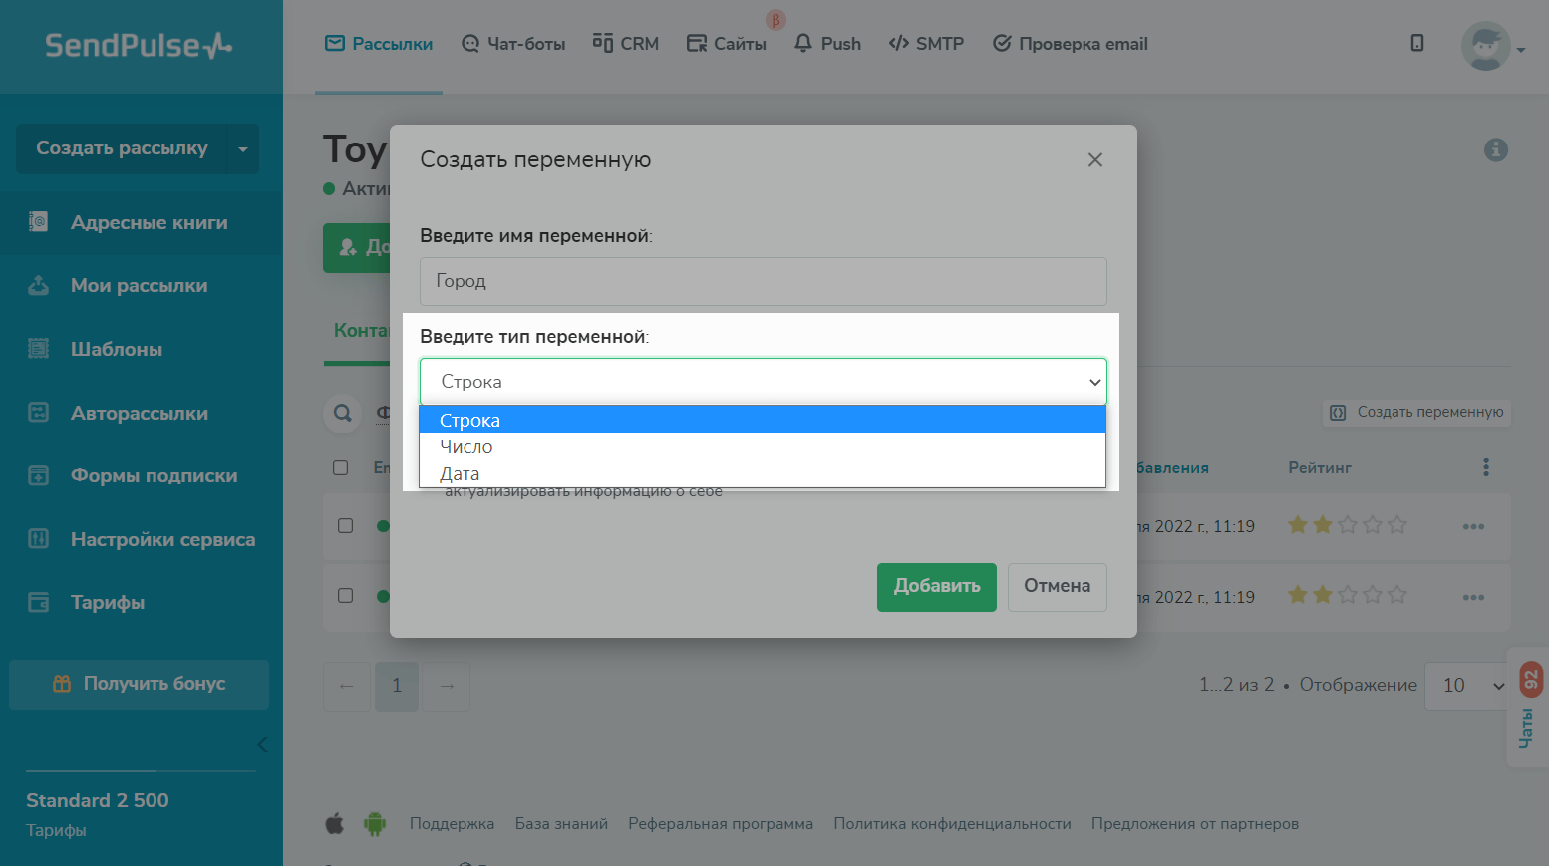Open three-dot menu for first contact row
The image size is (1549, 866).
1473,526
